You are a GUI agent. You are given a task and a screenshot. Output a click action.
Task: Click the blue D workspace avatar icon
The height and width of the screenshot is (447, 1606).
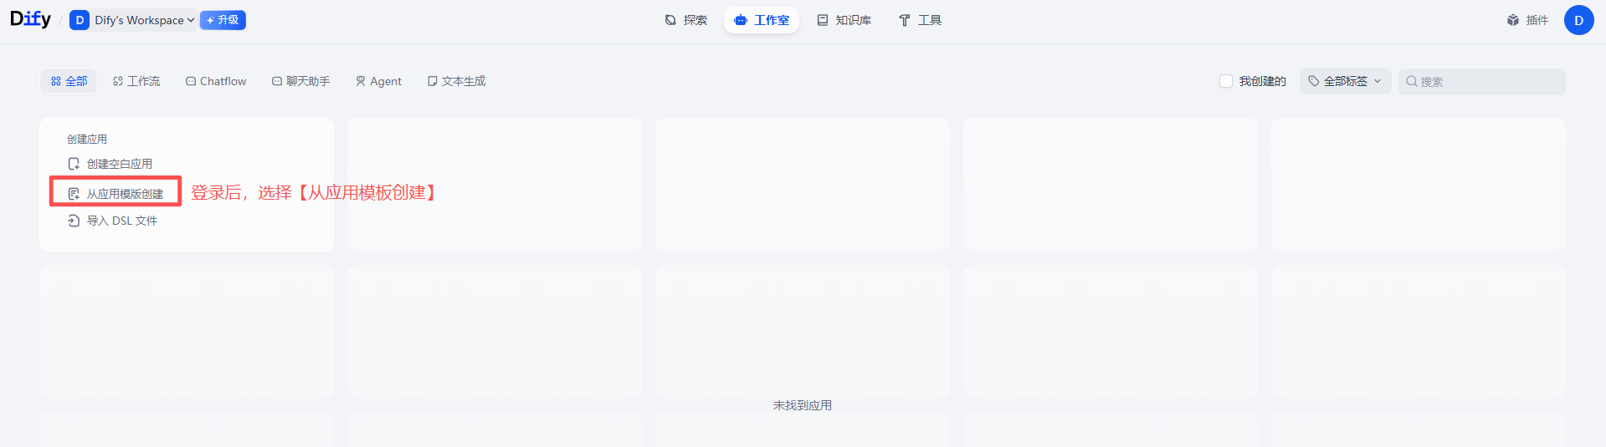80,20
